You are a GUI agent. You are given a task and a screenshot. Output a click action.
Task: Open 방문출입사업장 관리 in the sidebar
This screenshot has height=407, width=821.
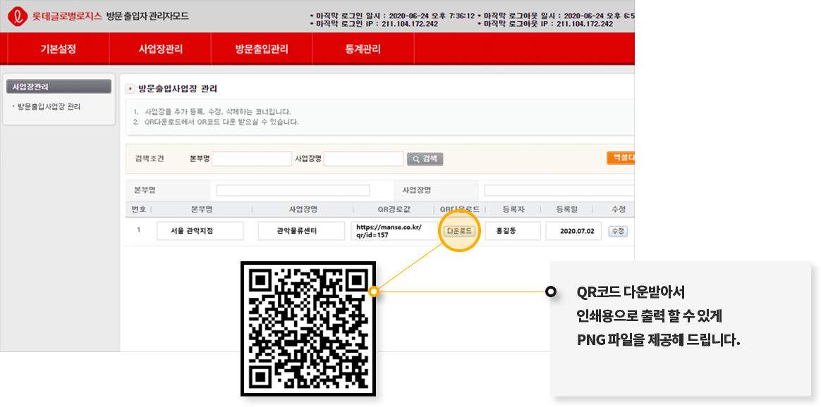coord(49,107)
